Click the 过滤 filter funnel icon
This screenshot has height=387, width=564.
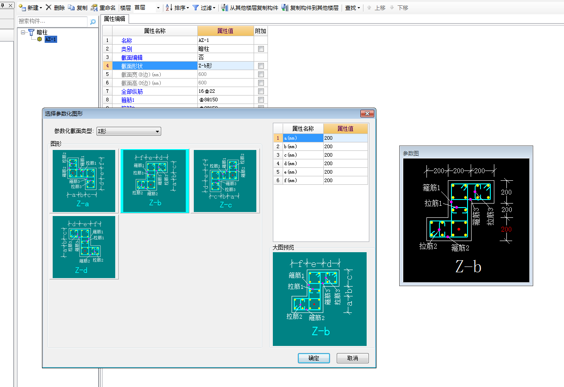tap(196, 8)
